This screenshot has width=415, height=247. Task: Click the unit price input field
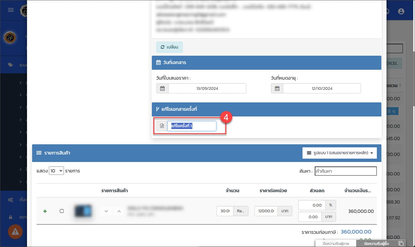pyautogui.click(x=266, y=211)
